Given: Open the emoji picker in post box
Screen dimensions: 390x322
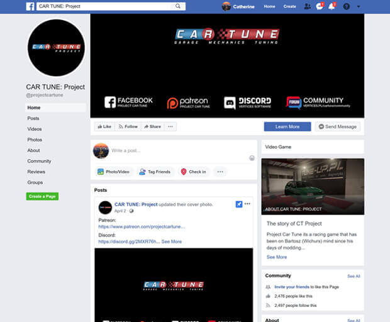Looking at the screenshot, I should 252,158.
